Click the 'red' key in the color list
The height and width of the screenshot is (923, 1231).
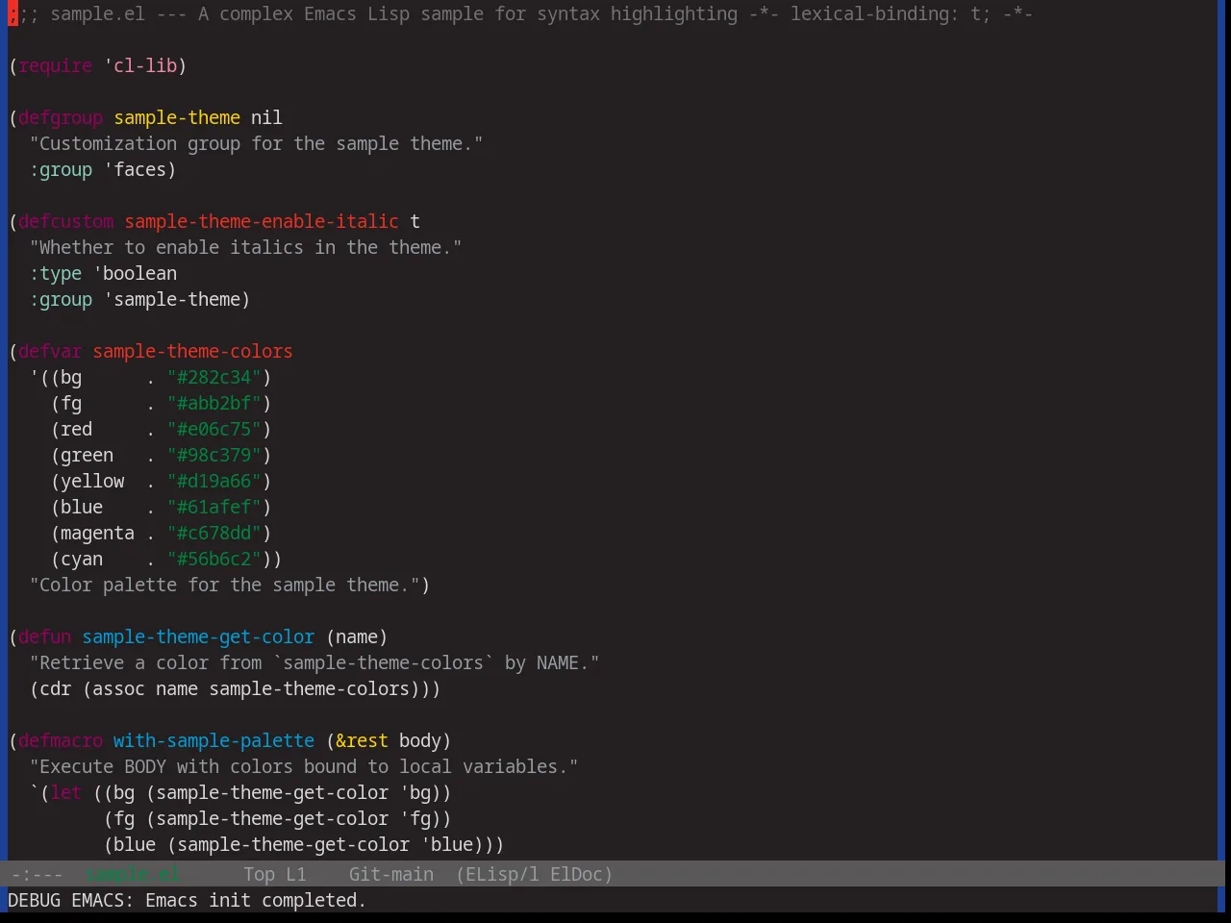[76, 429]
